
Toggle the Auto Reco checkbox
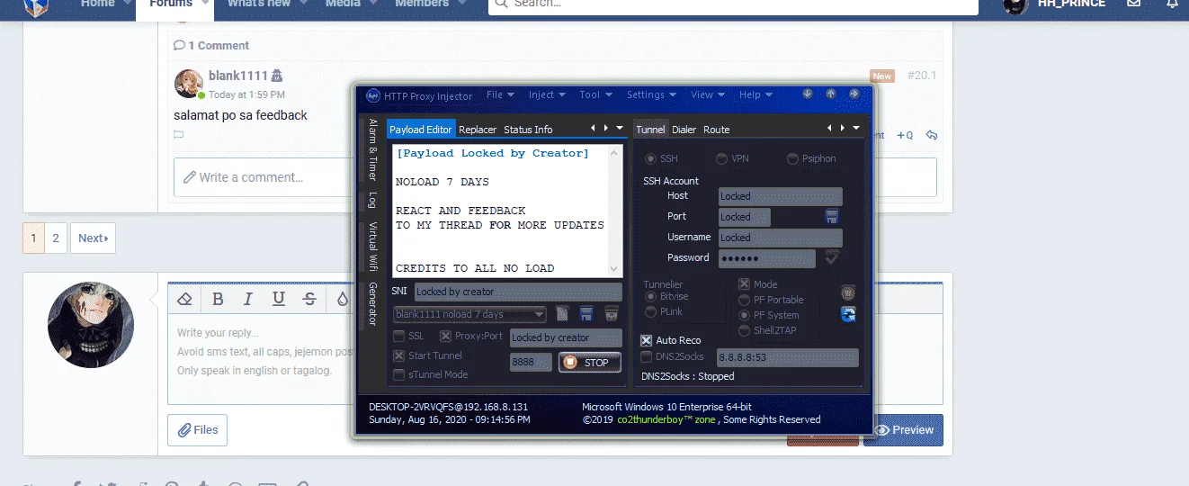click(646, 340)
